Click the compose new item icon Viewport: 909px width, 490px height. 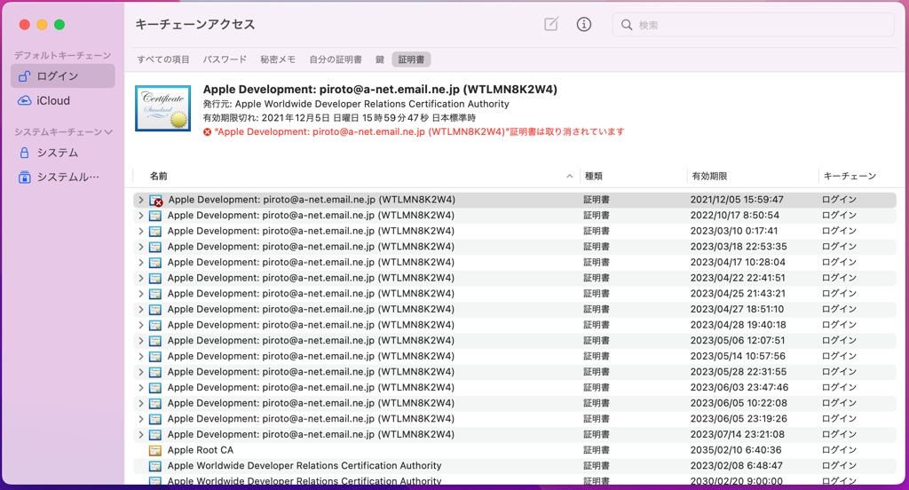pos(551,25)
